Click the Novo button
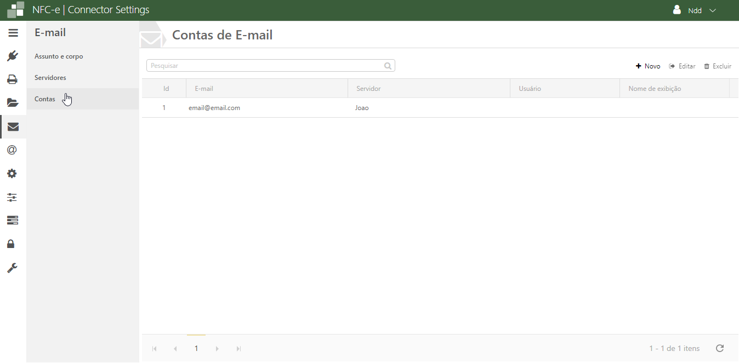739x363 pixels. click(648, 66)
